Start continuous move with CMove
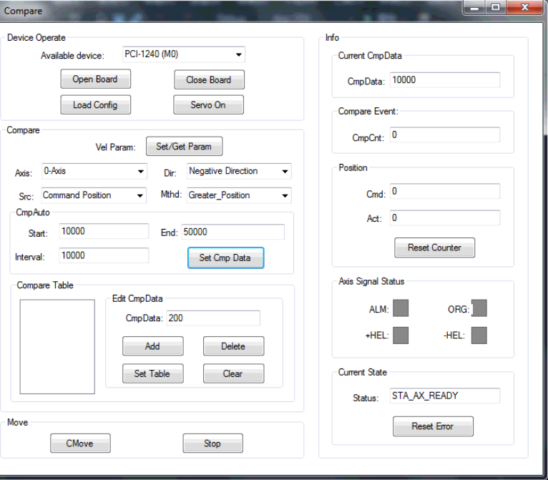The width and height of the screenshot is (548, 480). point(80,444)
